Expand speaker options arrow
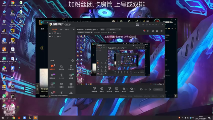Screen dimensions: 213x120 pos(135,89)
